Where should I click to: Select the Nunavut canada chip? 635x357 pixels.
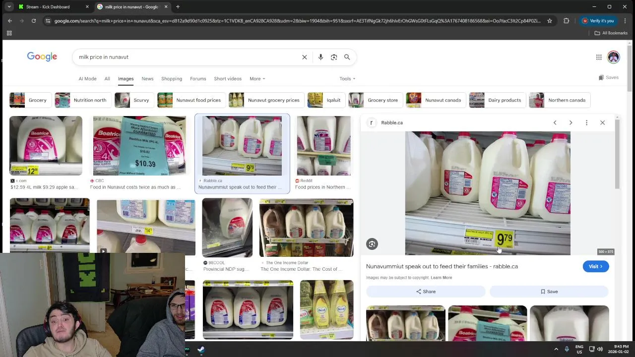[x=435, y=100]
